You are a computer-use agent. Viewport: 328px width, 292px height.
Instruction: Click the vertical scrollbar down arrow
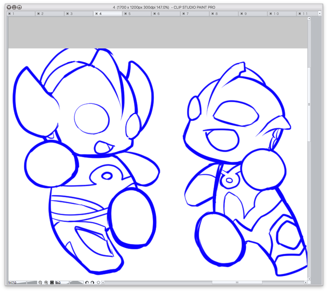tap(309, 279)
